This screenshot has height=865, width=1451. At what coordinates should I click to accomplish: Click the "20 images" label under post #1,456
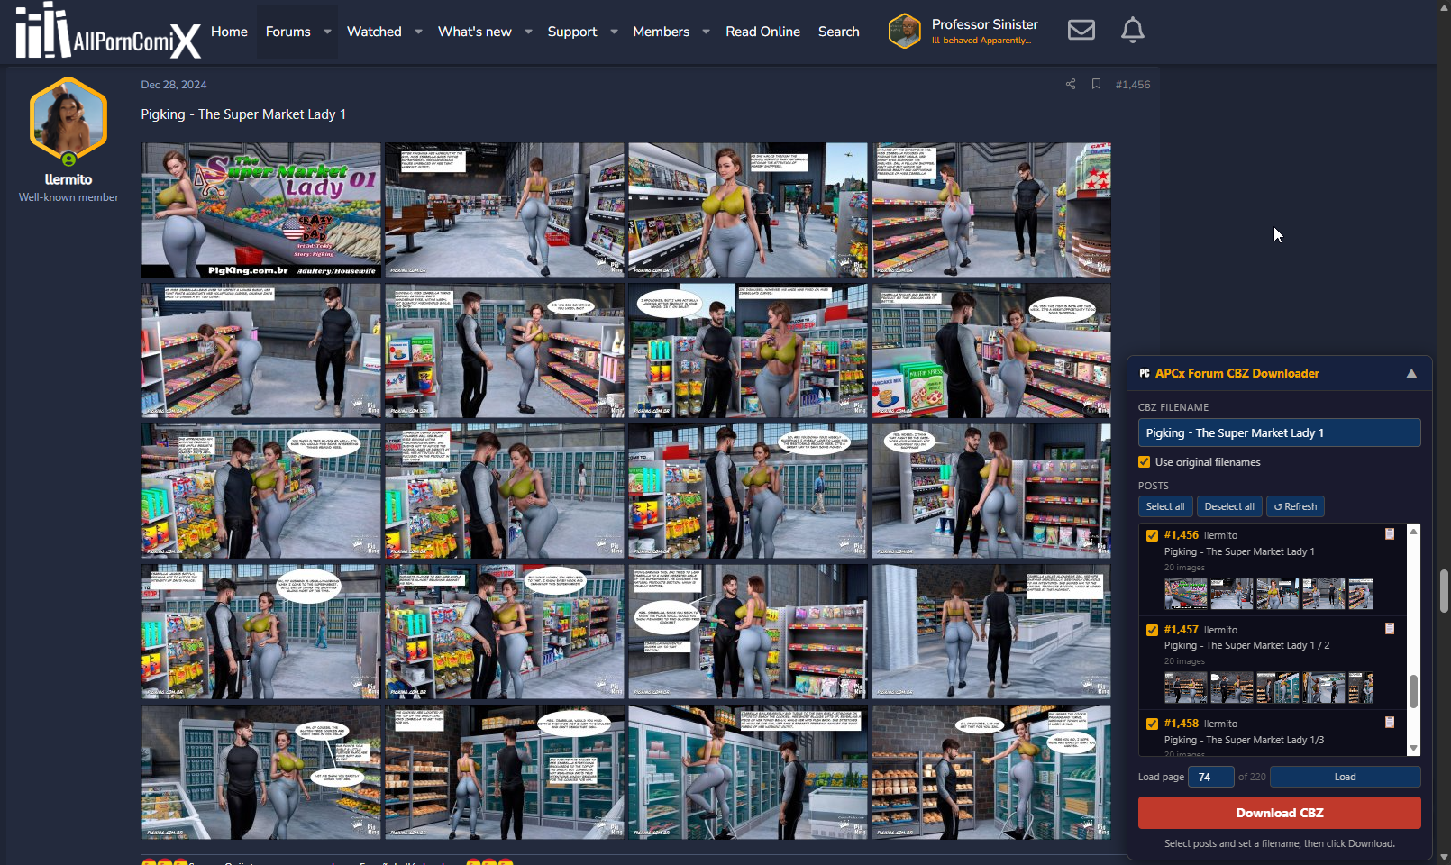coord(1184,568)
